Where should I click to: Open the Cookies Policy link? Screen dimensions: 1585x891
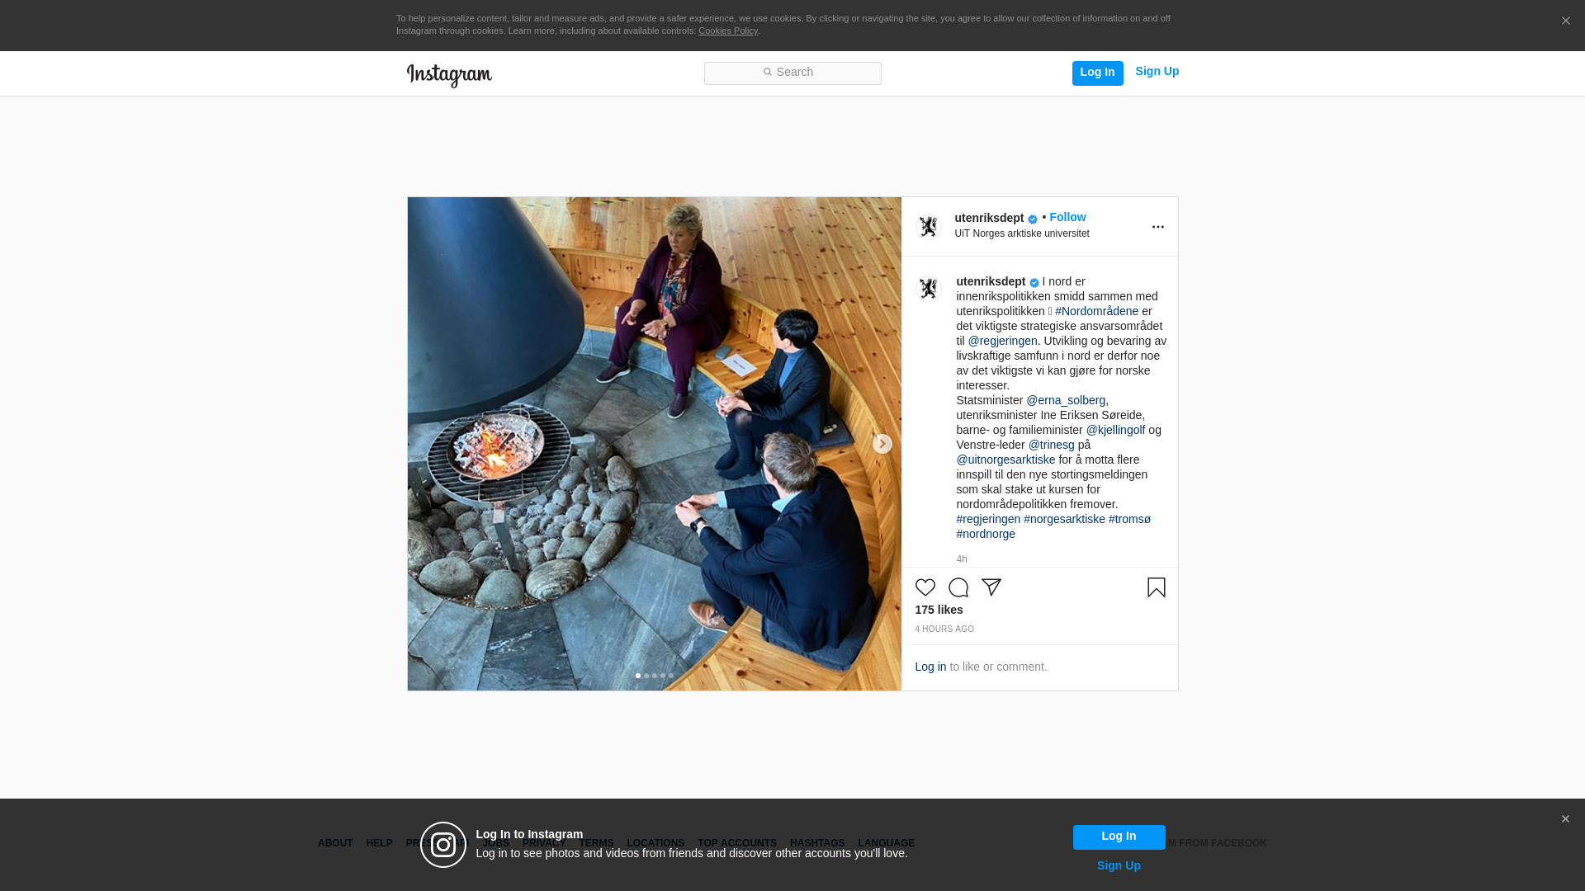(x=727, y=31)
